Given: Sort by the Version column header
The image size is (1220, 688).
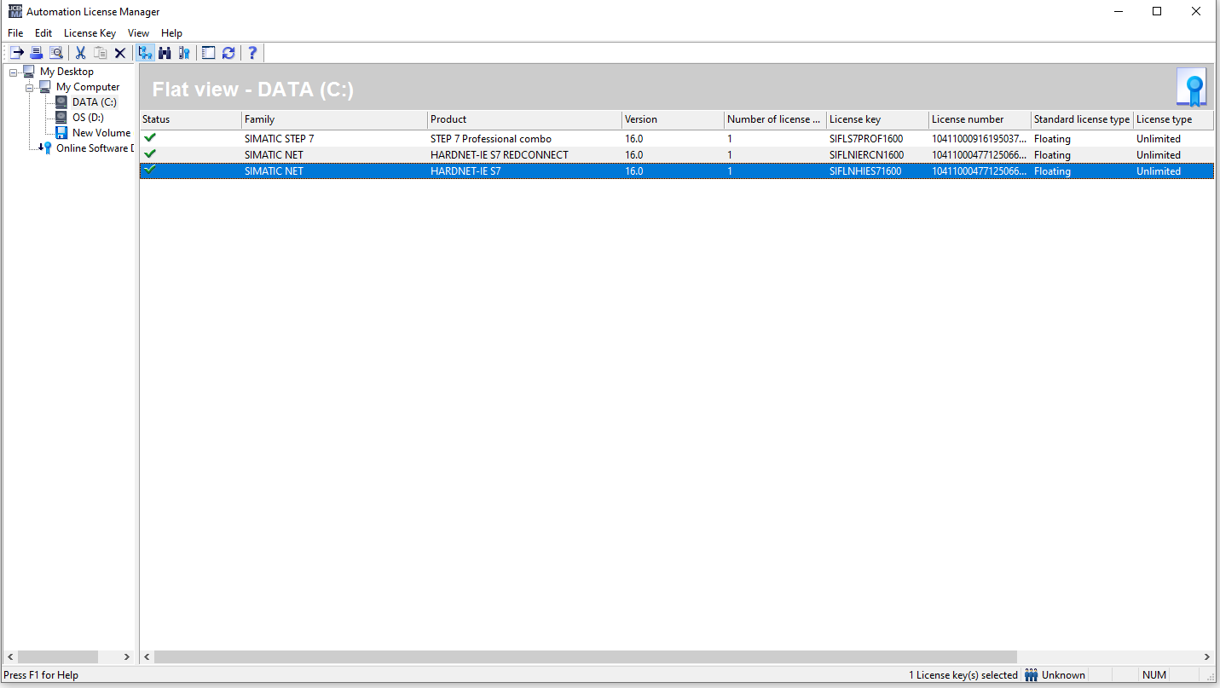Looking at the screenshot, I should coord(673,119).
